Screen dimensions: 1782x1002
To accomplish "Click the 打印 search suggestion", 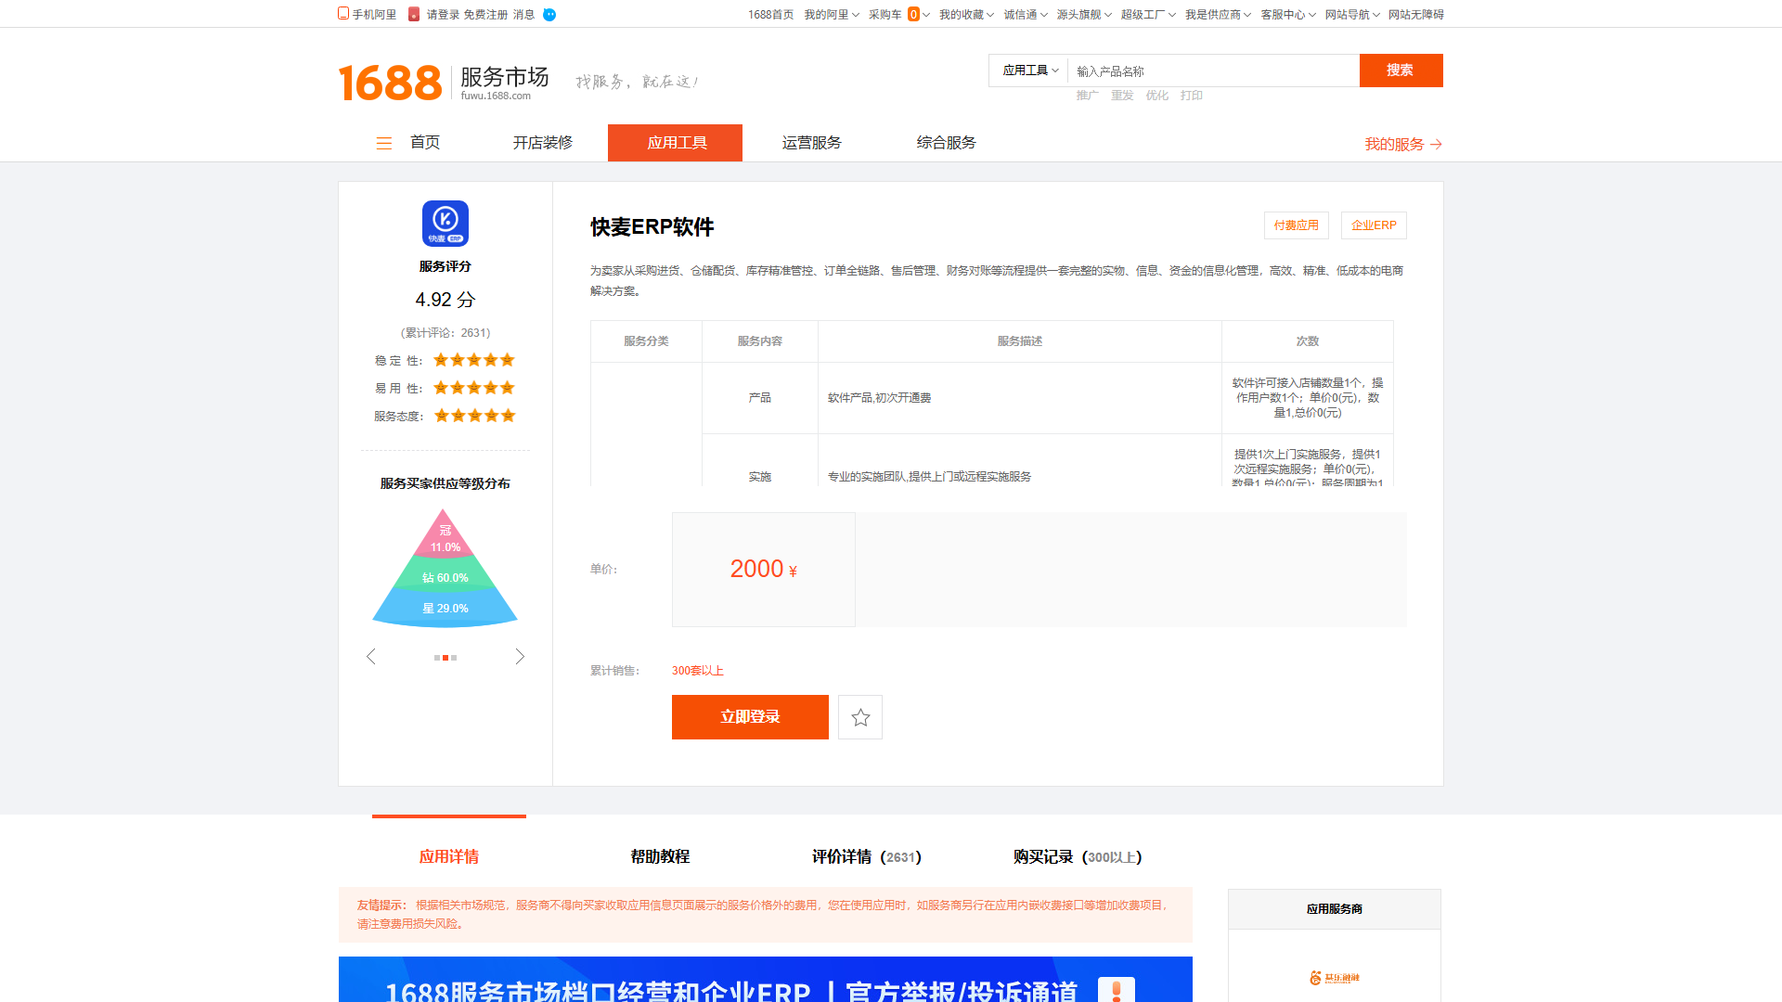I will pyautogui.click(x=1192, y=96).
